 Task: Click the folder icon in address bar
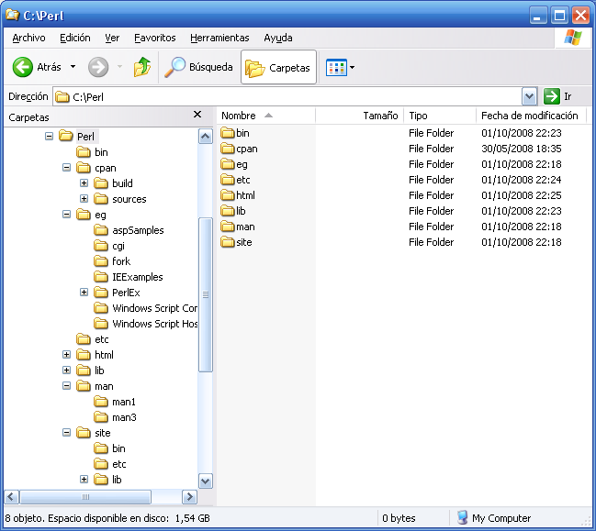pyautogui.click(x=62, y=97)
